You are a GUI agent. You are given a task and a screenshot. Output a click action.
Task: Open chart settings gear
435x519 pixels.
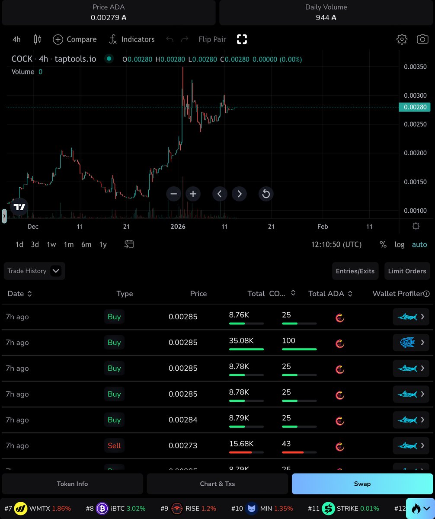pos(402,39)
